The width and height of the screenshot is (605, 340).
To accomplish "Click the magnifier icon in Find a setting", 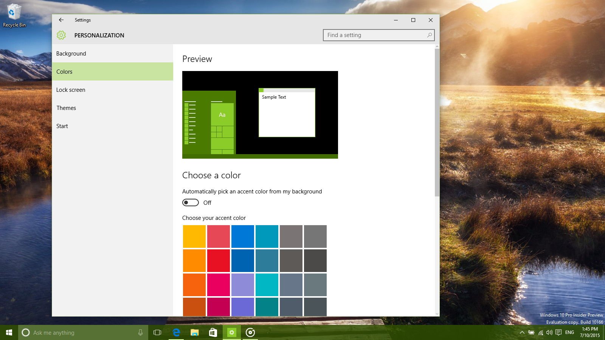I will click(430, 35).
